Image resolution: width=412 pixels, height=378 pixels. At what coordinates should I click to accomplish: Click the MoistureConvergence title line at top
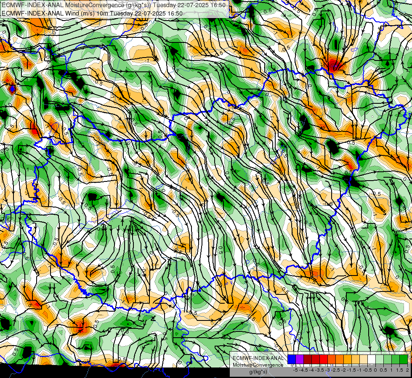coord(113,5)
